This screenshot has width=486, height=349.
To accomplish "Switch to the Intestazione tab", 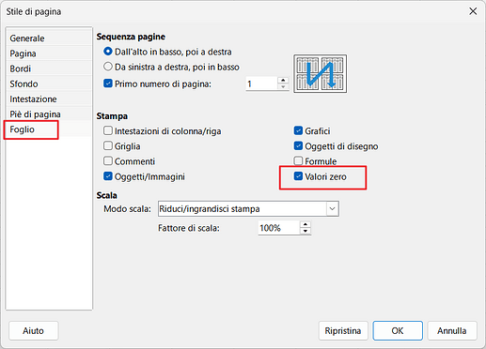I will click(x=33, y=99).
